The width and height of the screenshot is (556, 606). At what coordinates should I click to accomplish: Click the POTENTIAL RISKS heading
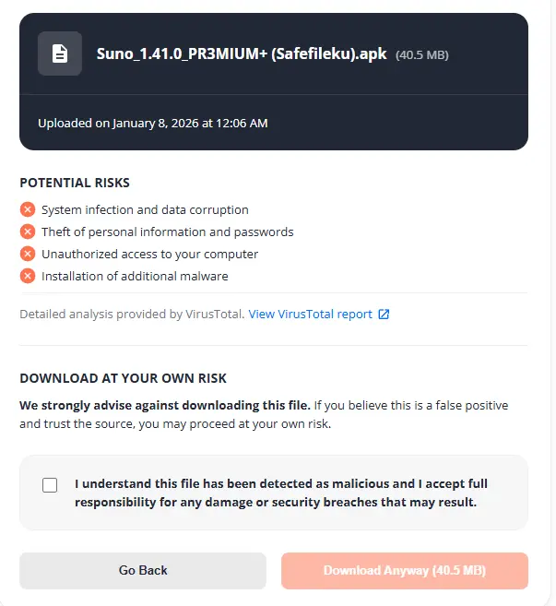click(x=75, y=183)
